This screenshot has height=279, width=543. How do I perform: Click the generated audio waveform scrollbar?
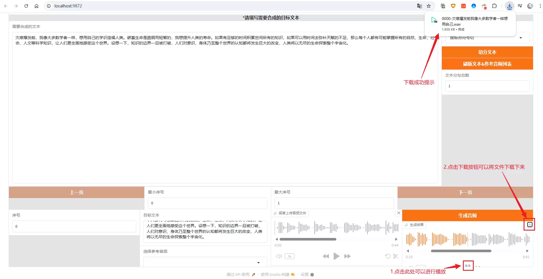(x=461, y=251)
